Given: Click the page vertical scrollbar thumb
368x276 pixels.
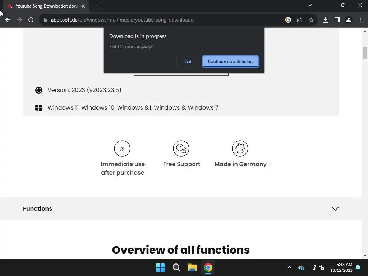Looking at the screenshot, I should (x=365, y=52).
